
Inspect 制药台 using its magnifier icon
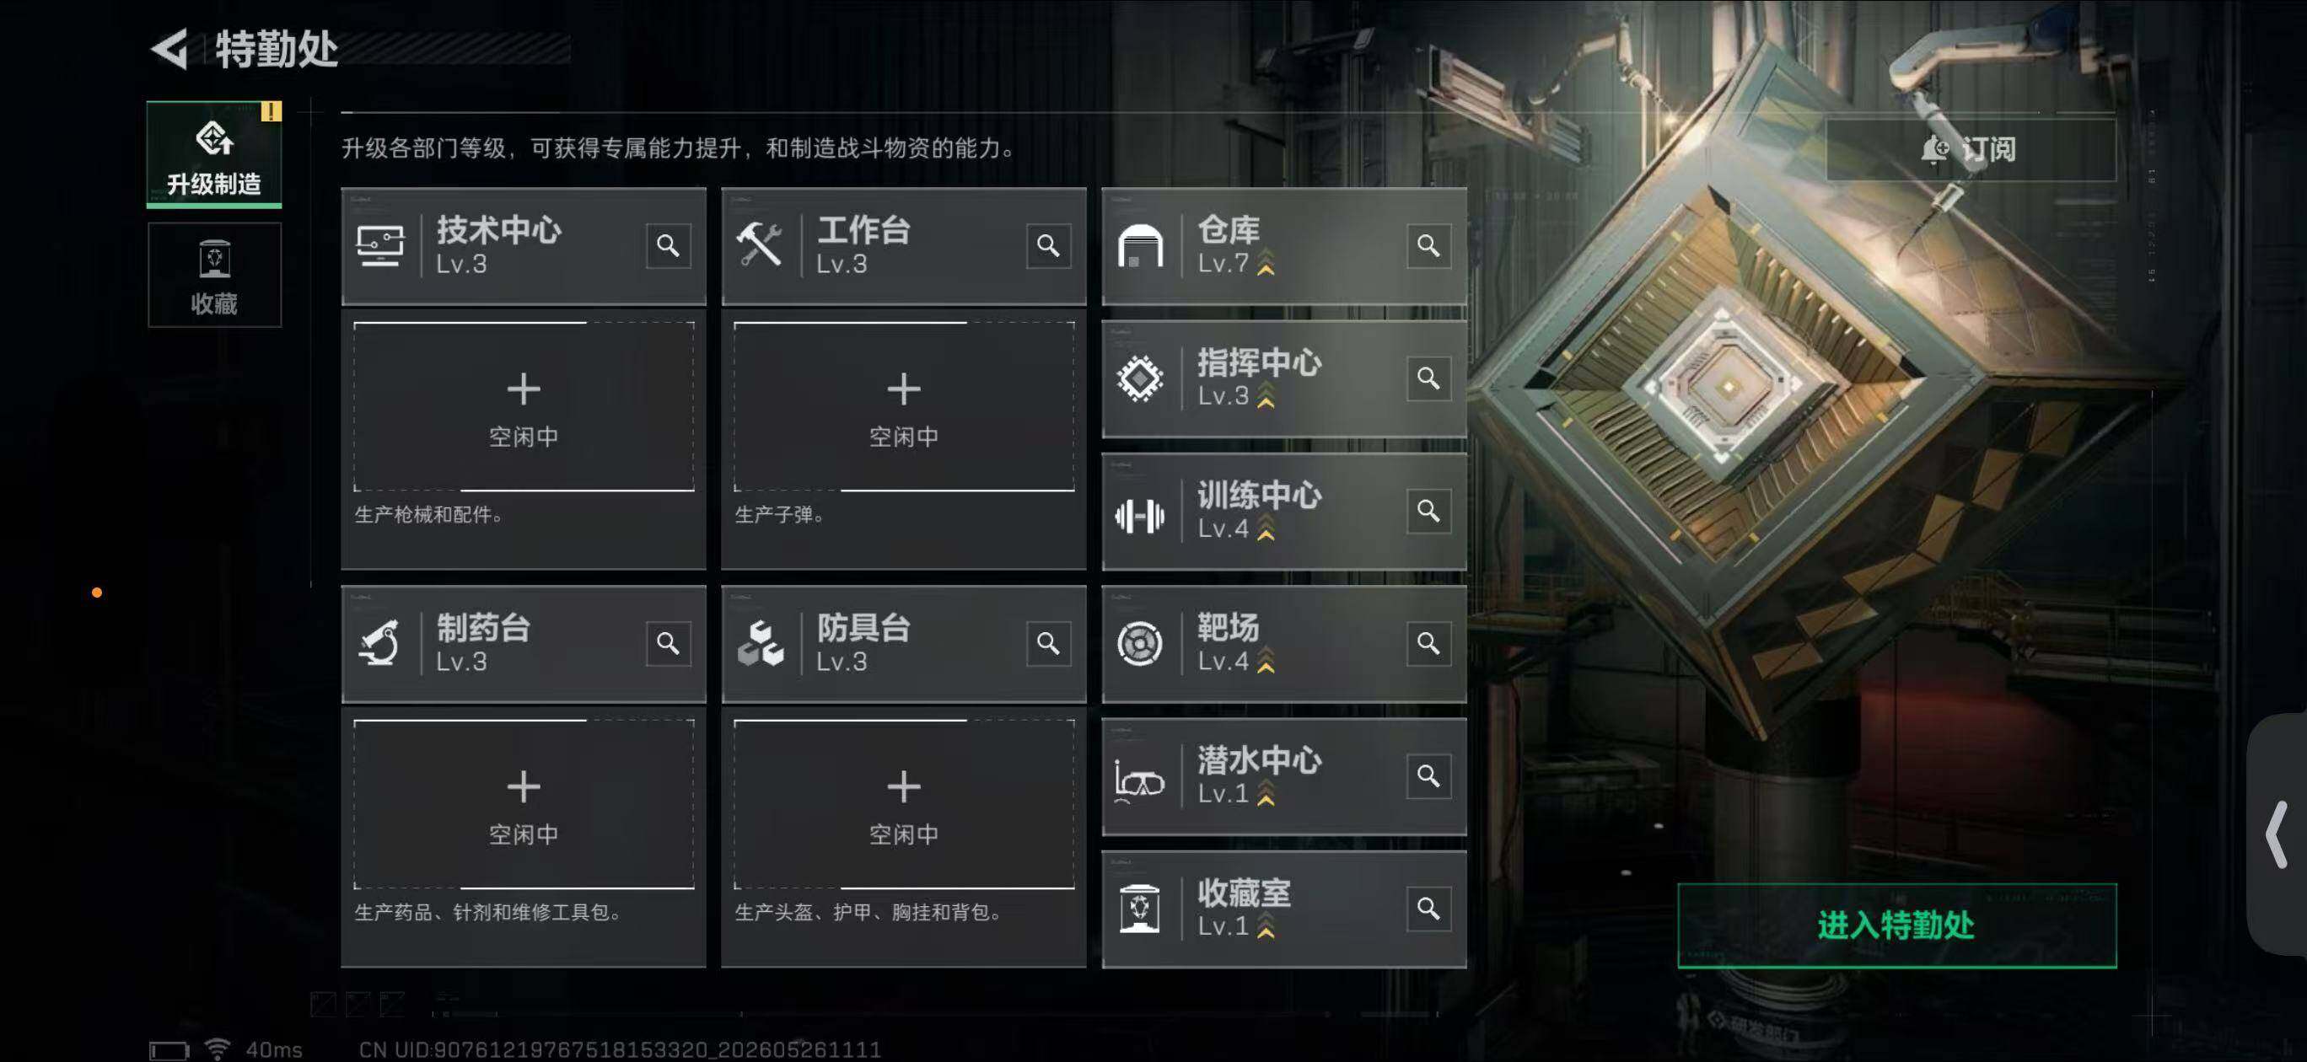tap(668, 643)
